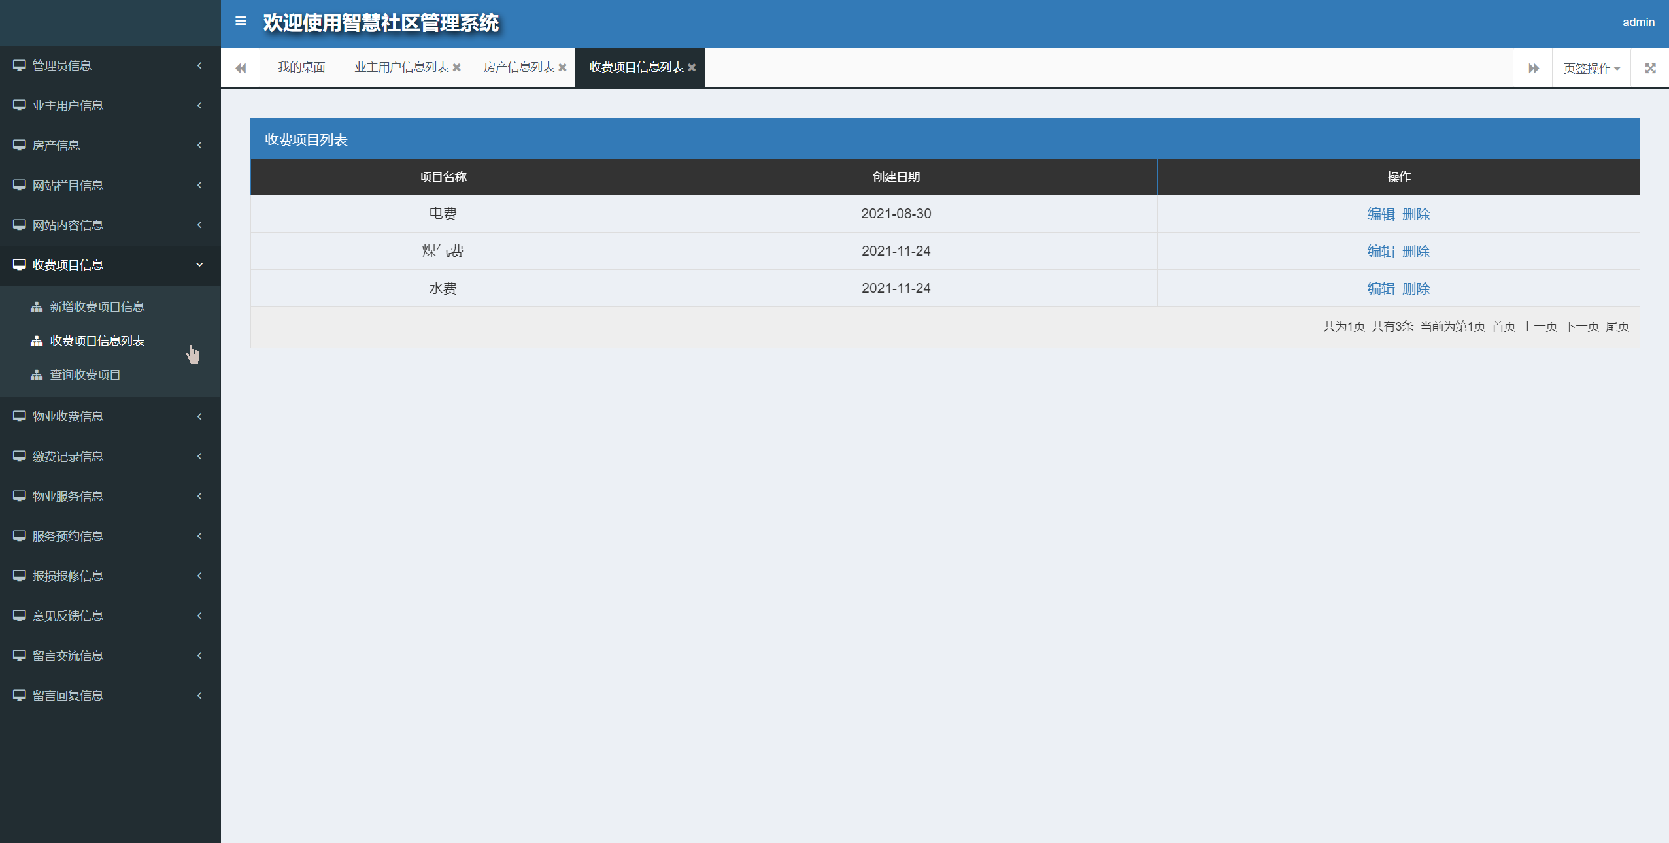Screen dimensions: 1669x843
Task: Click the monitor icon beside 物业服务信息
Action: (x=20, y=496)
